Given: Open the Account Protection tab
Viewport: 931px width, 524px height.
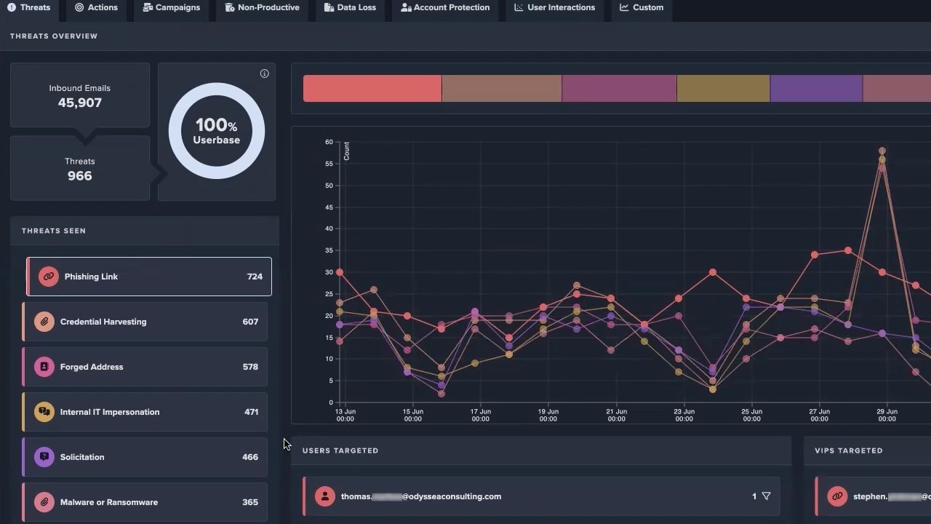Looking at the screenshot, I should click(x=445, y=7).
